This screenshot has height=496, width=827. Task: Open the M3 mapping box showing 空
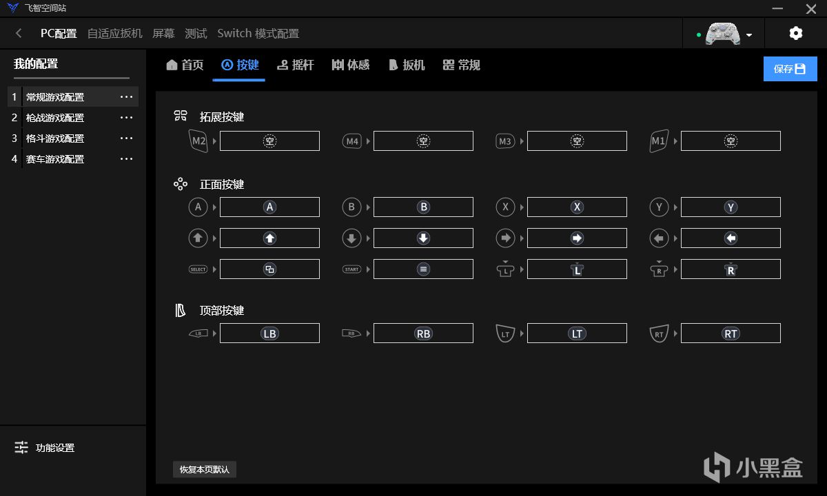click(577, 141)
